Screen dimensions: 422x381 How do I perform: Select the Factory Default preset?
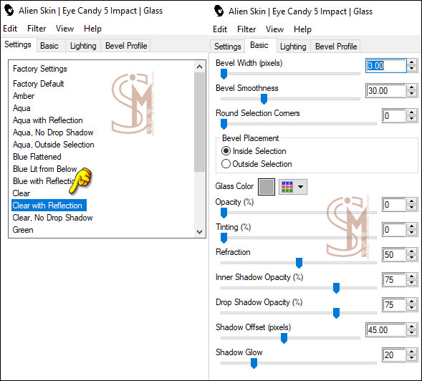38,84
